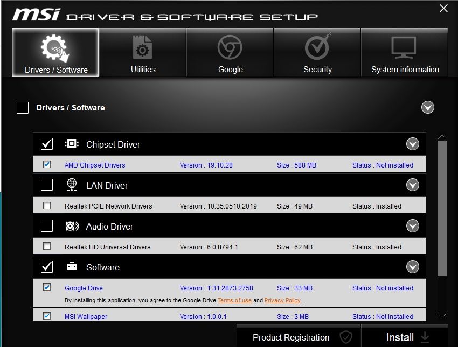Click the driver list scrollbar thumb
The width and height of the screenshot is (458, 347).
(x=442, y=209)
